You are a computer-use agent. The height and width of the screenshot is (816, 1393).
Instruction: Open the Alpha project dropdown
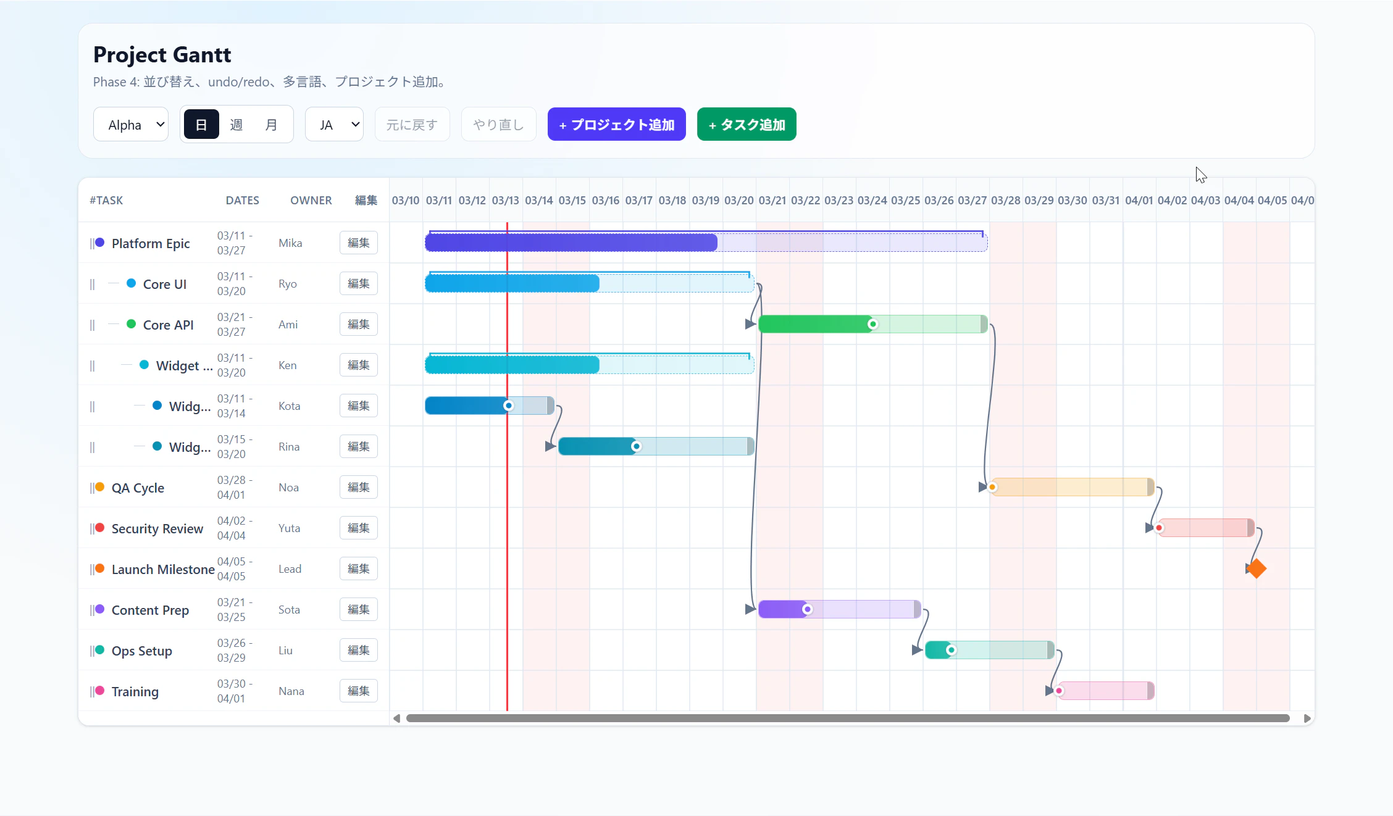pyautogui.click(x=132, y=125)
